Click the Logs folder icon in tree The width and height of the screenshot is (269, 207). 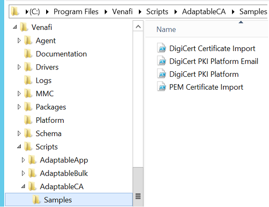28,80
